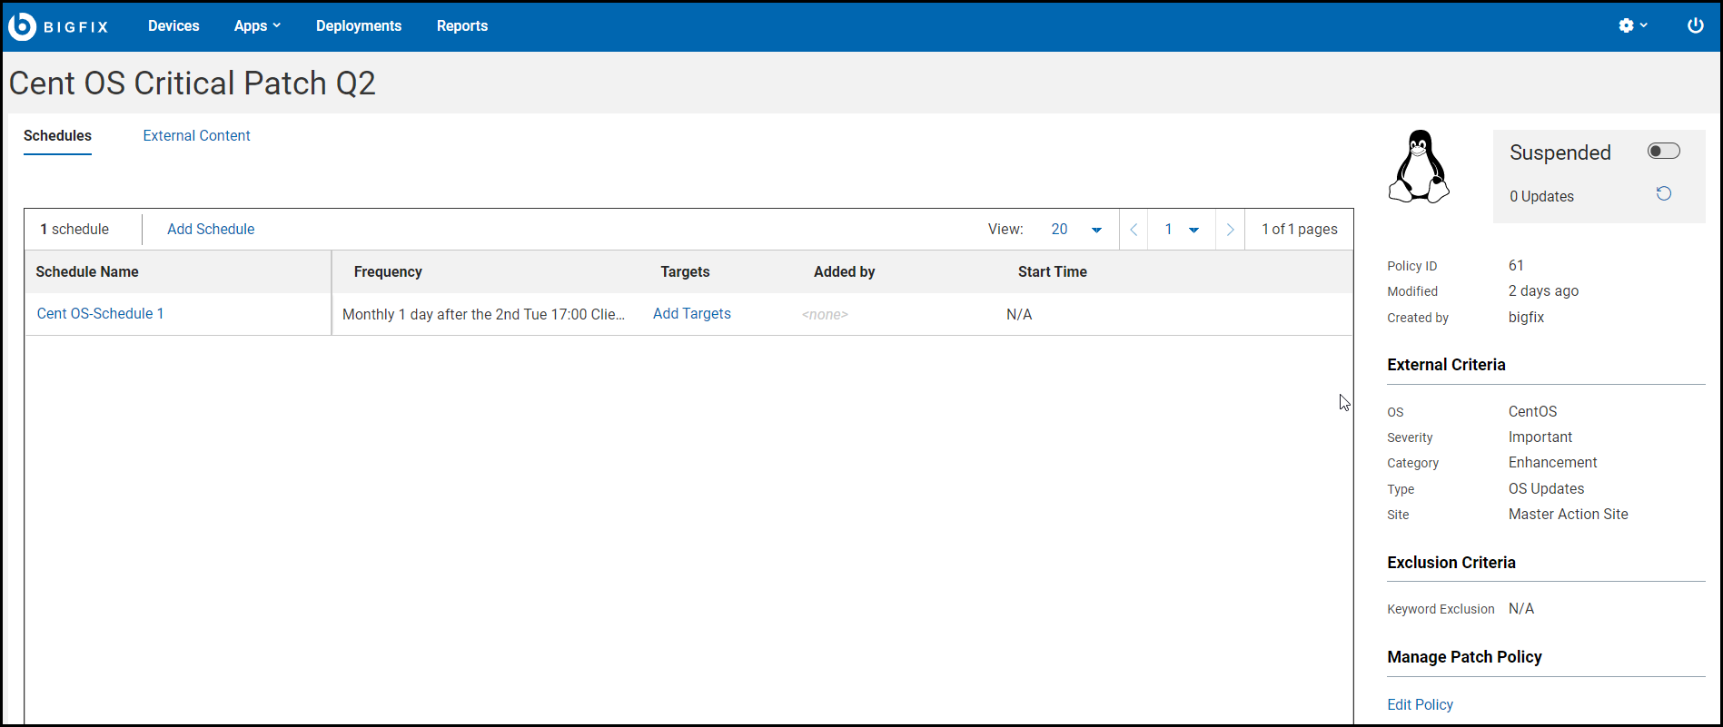Open the Deployments menu
This screenshot has height=727, width=1723.
[359, 26]
